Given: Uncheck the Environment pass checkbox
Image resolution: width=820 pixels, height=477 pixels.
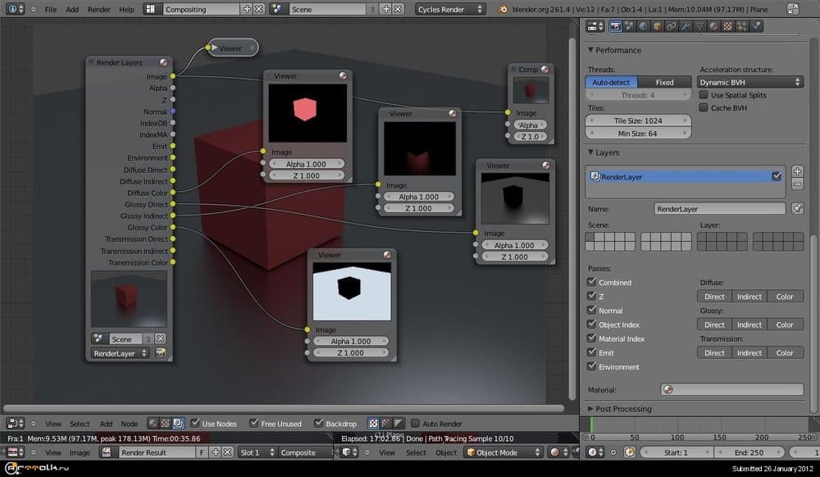Looking at the screenshot, I should tap(592, 366).
